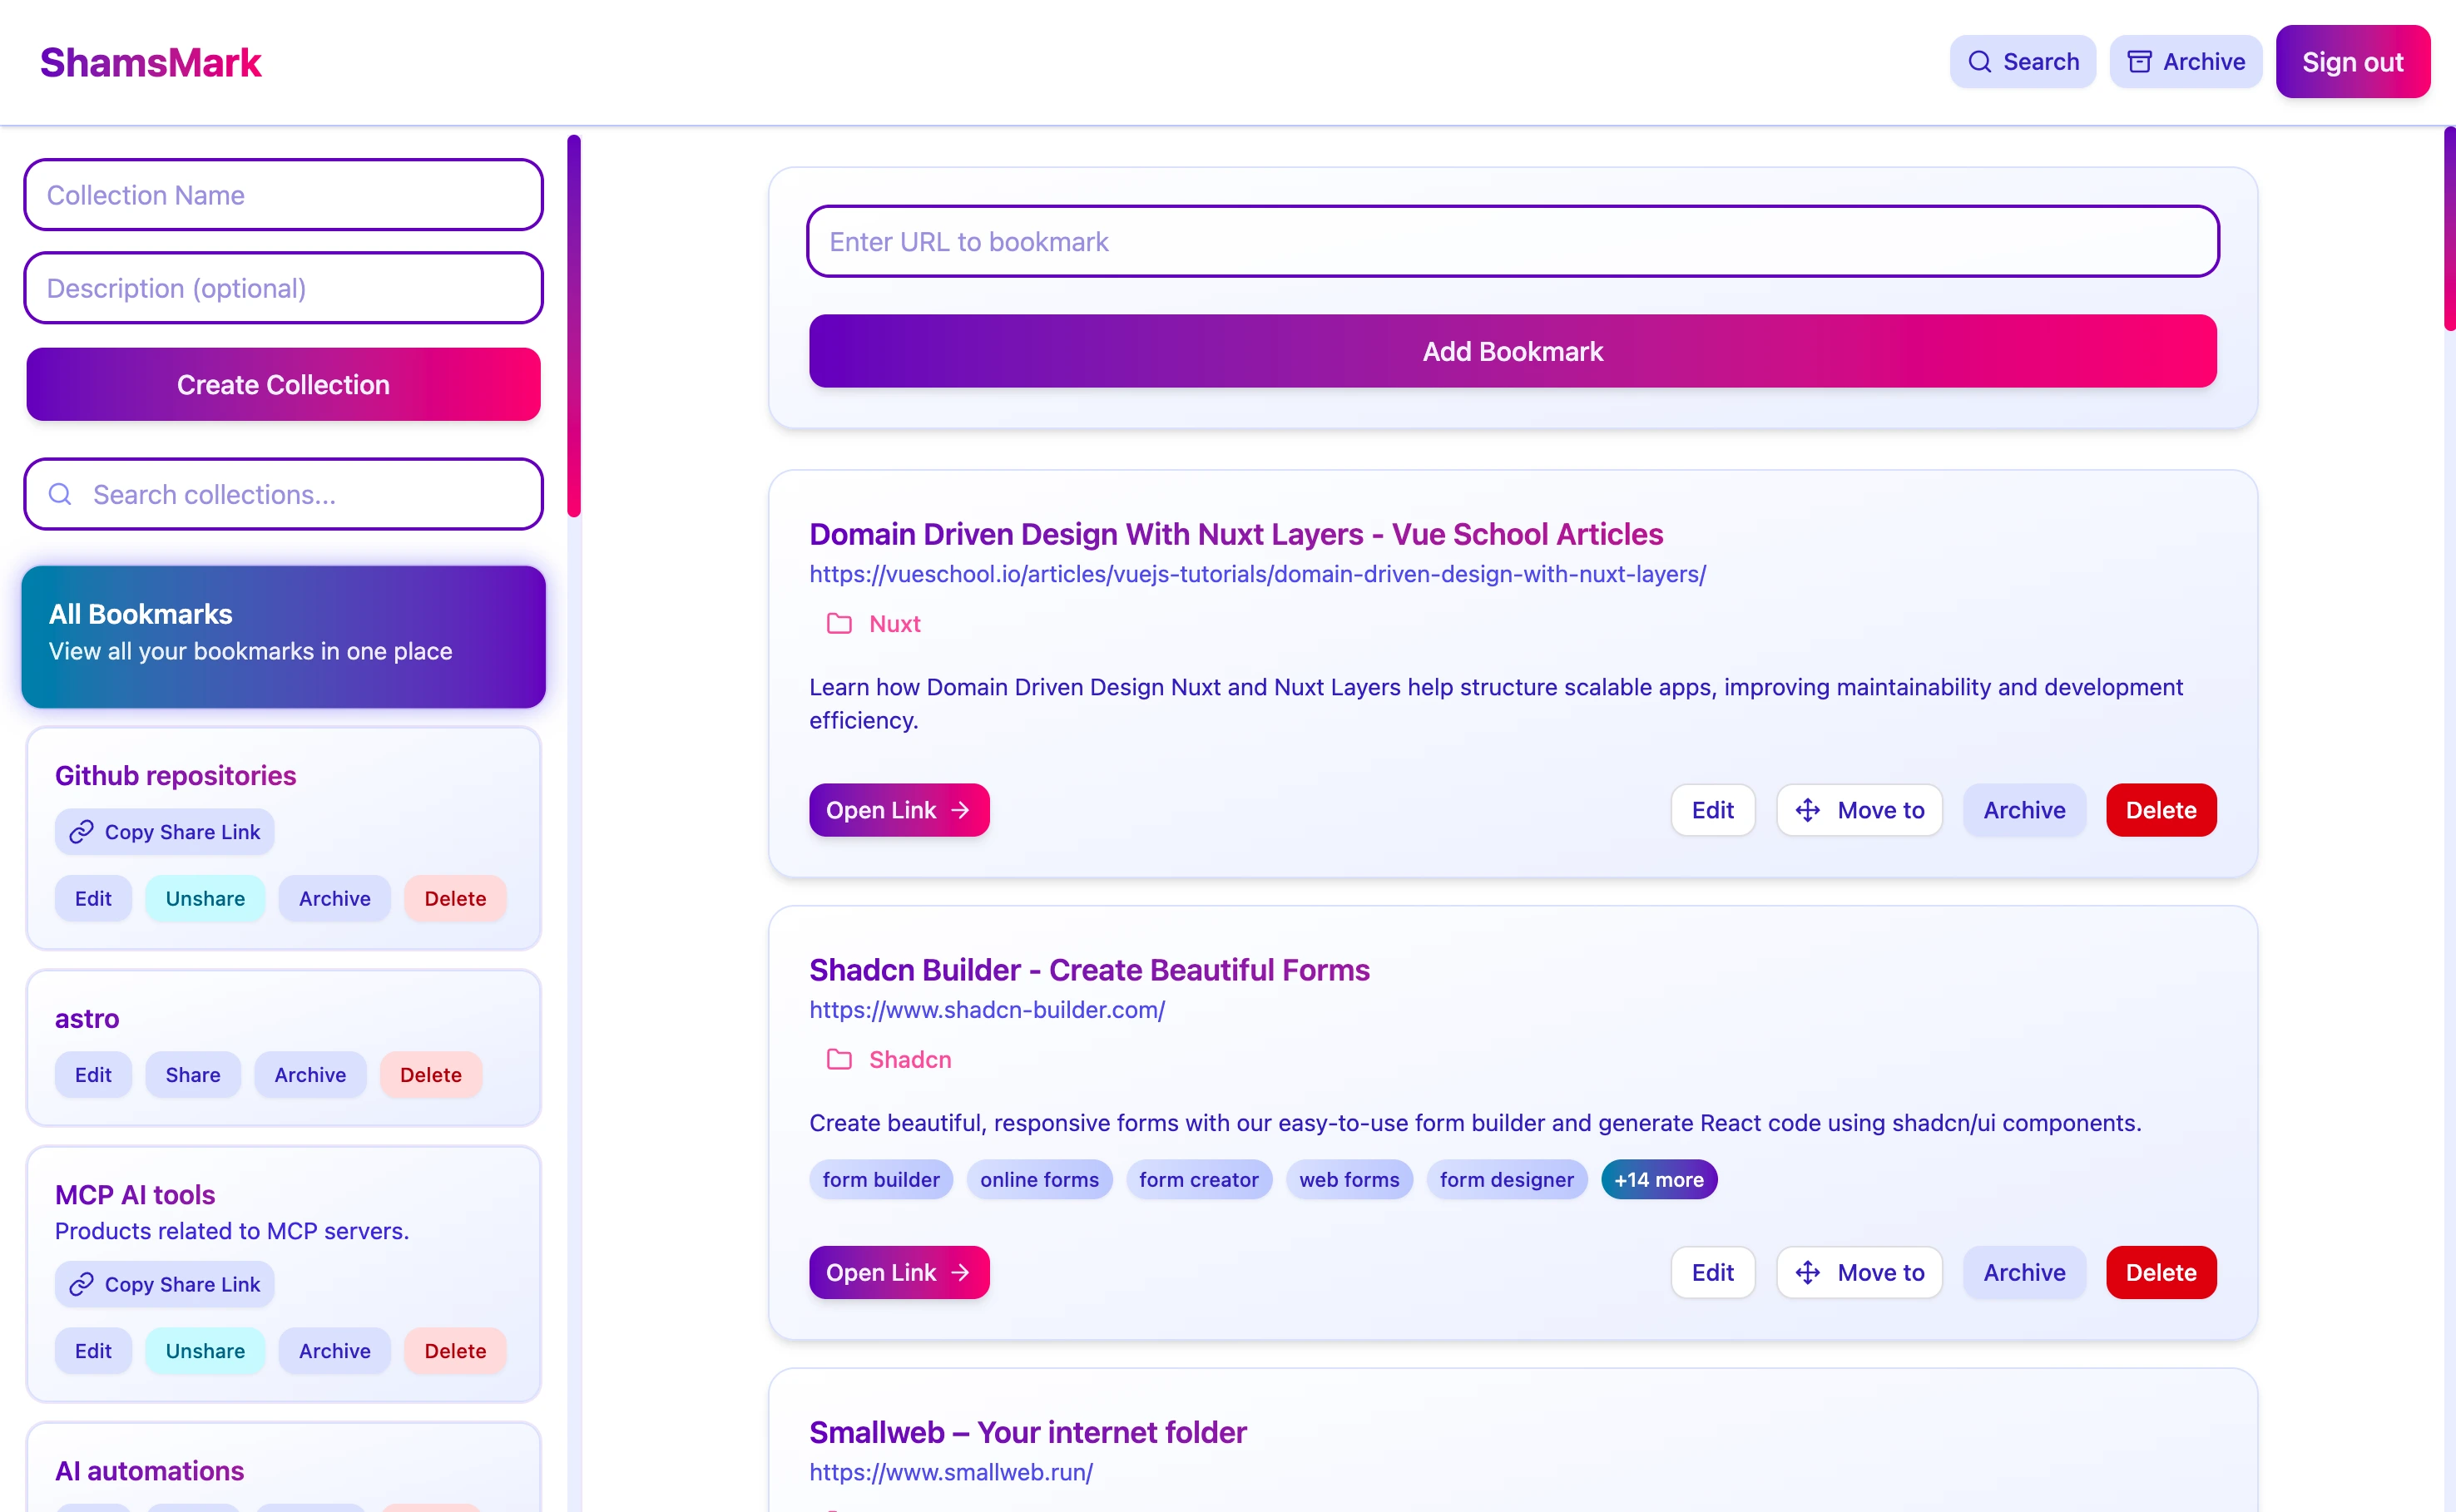2456x1512 pixels.
Task: Click the magnifier icon in Search button
Action: click(1978, 62)
